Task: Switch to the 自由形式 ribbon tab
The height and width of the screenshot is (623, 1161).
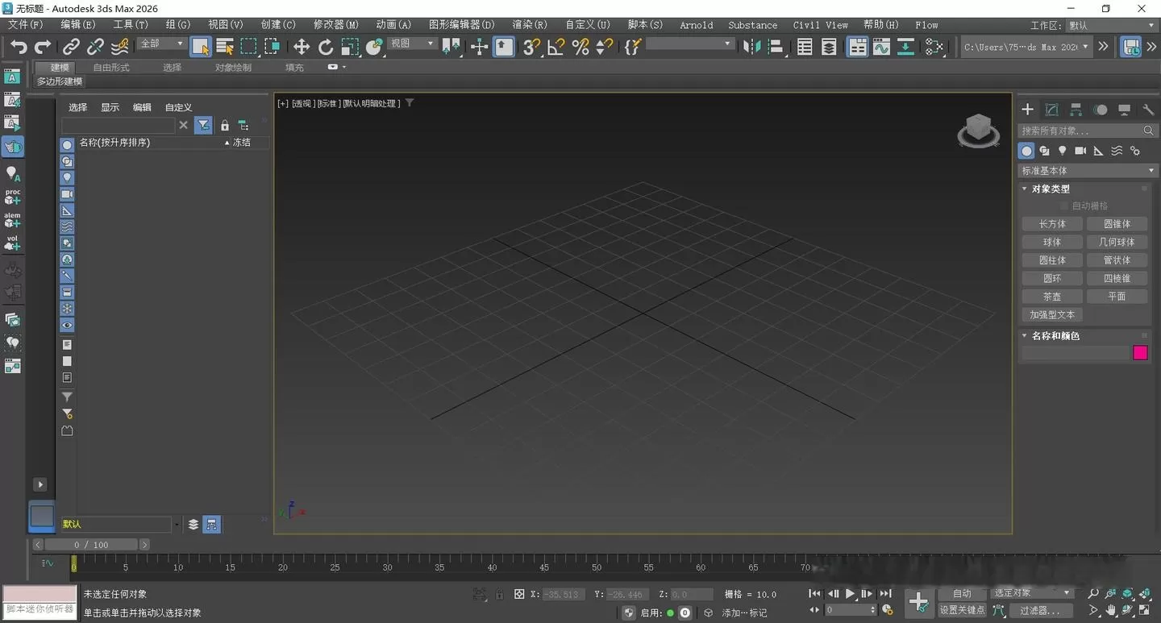Action: [111, 67]
